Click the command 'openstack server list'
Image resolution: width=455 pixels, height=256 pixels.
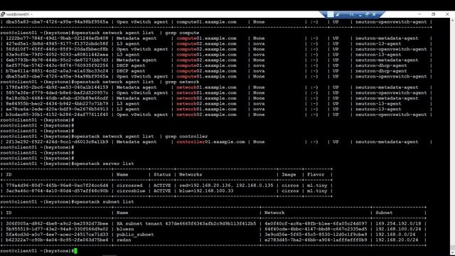tap(104, 164)
